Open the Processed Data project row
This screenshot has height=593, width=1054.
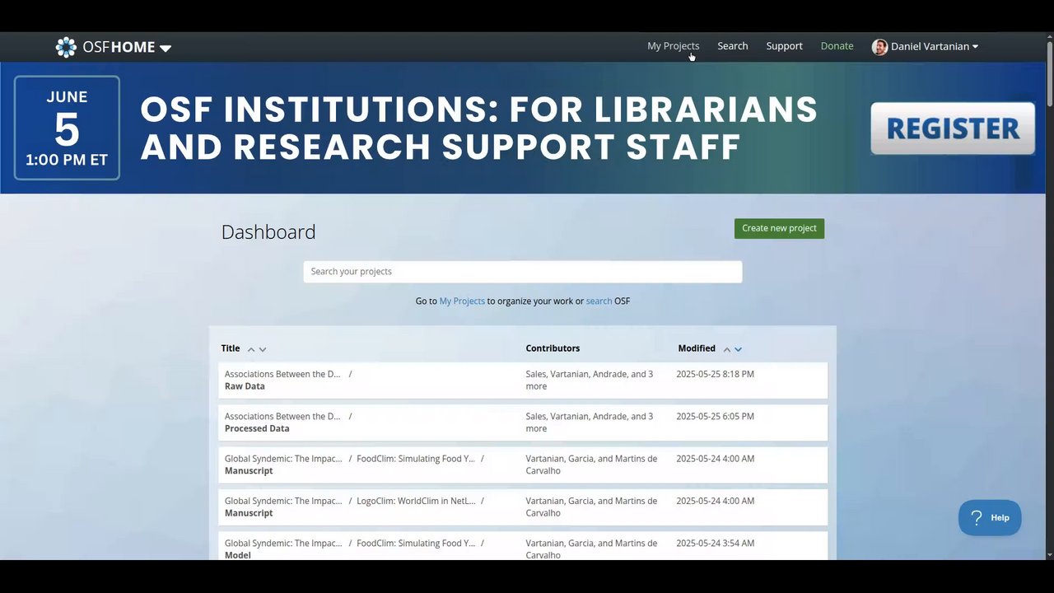click(x=523, y=423)
